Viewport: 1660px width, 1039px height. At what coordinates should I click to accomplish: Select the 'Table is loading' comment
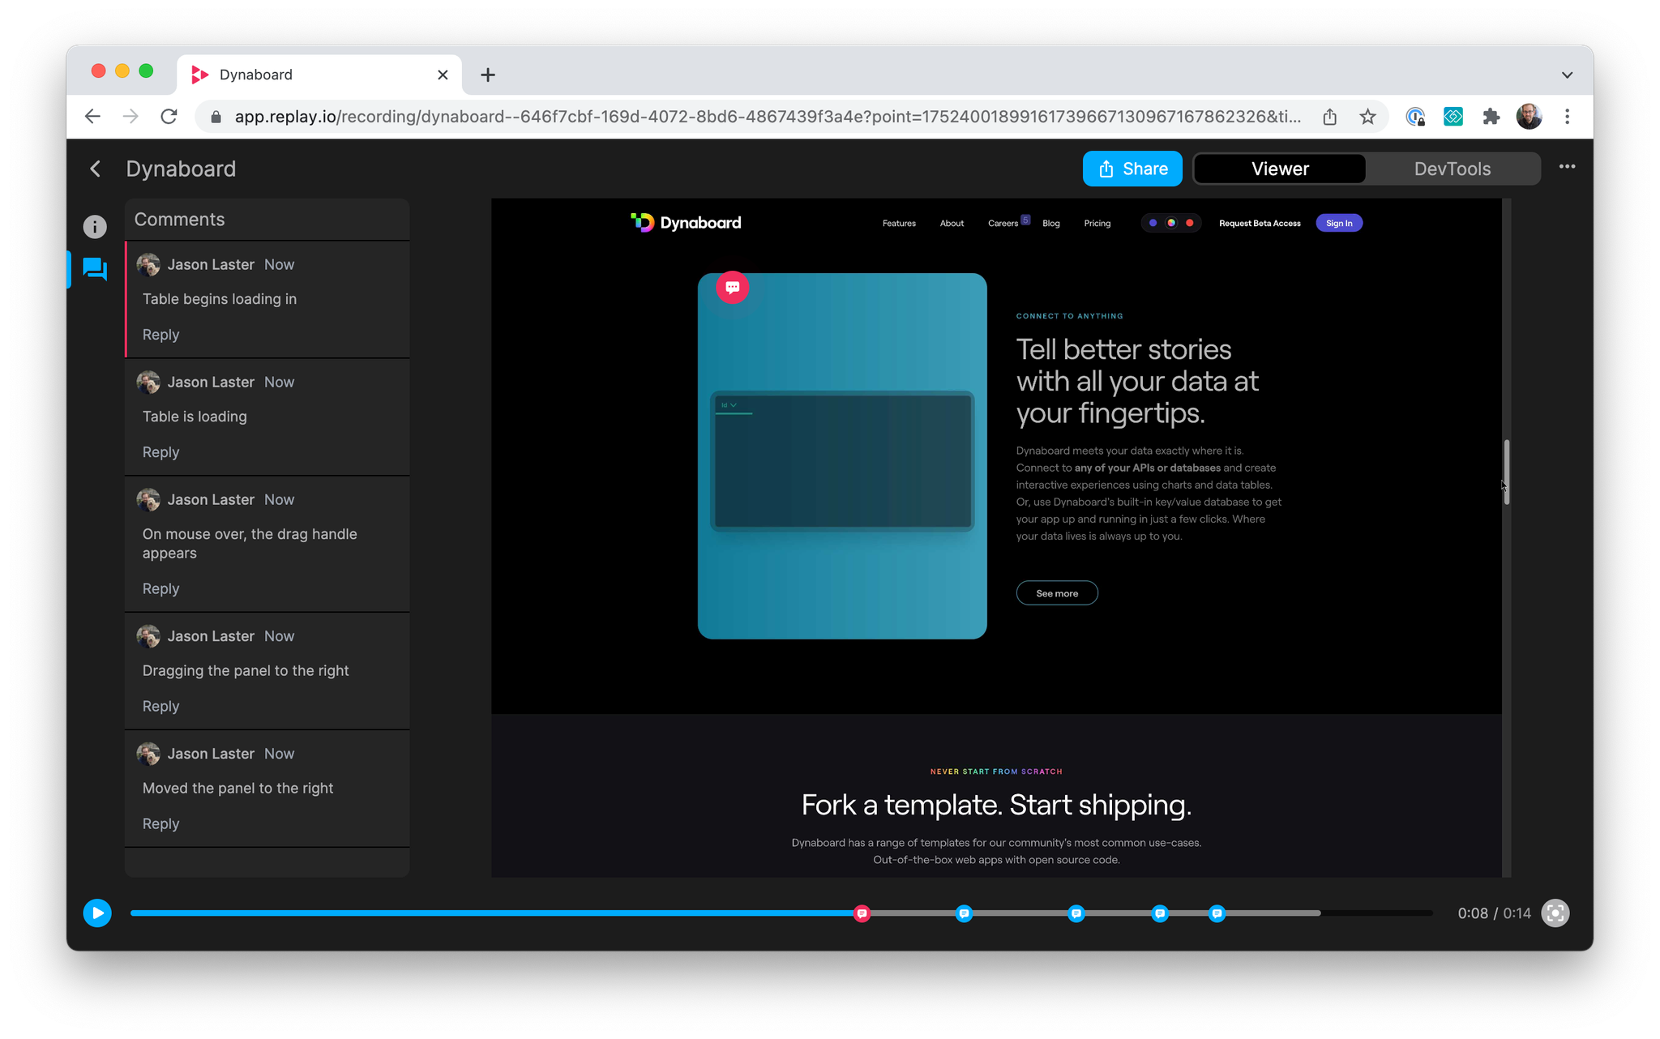click(x=267, y=417)
